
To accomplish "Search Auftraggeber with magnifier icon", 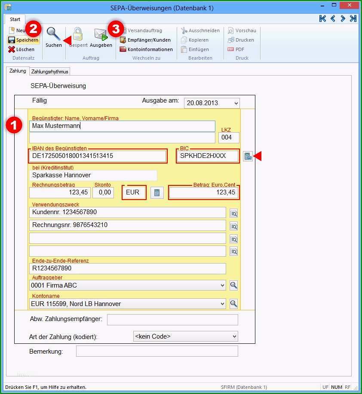I will point(233,285).
